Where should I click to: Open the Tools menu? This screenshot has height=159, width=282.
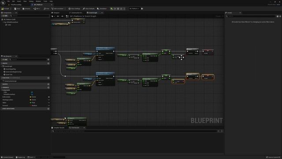click(45, 1)
